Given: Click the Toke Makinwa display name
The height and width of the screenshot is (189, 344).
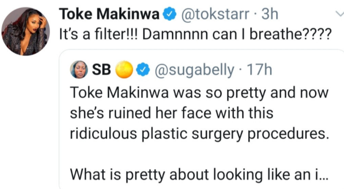Looking at the screenshot, I should coord(109,14).
